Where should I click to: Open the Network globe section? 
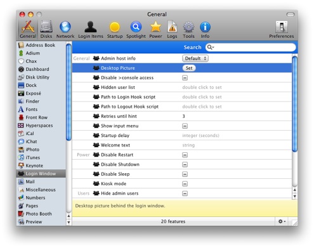pyautogui.click(x=65, y=30)
